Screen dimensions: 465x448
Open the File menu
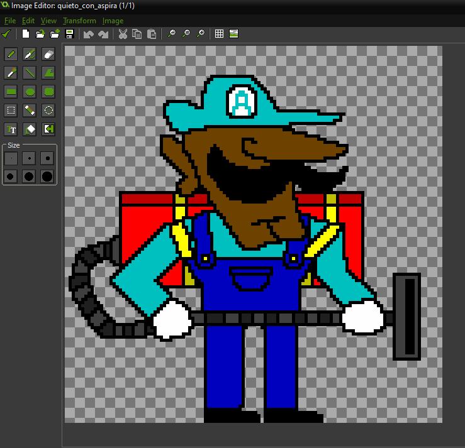10,21
